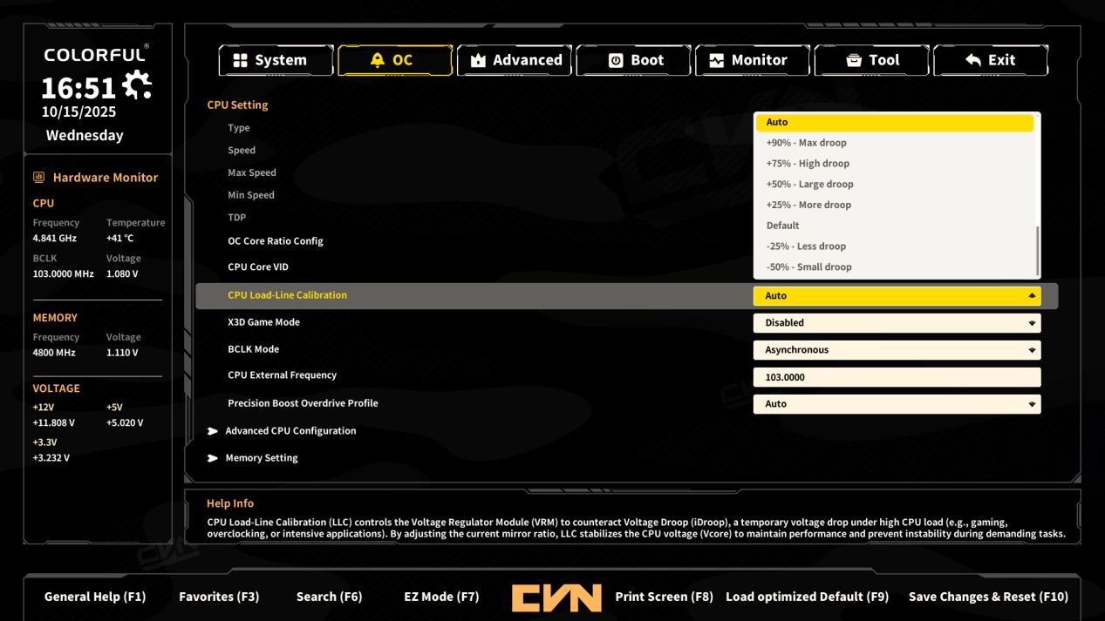This screenshot has height=621, width=1105.
Task: Click the Monitor tab waveform icon
Action: click(x=717, y=60)
